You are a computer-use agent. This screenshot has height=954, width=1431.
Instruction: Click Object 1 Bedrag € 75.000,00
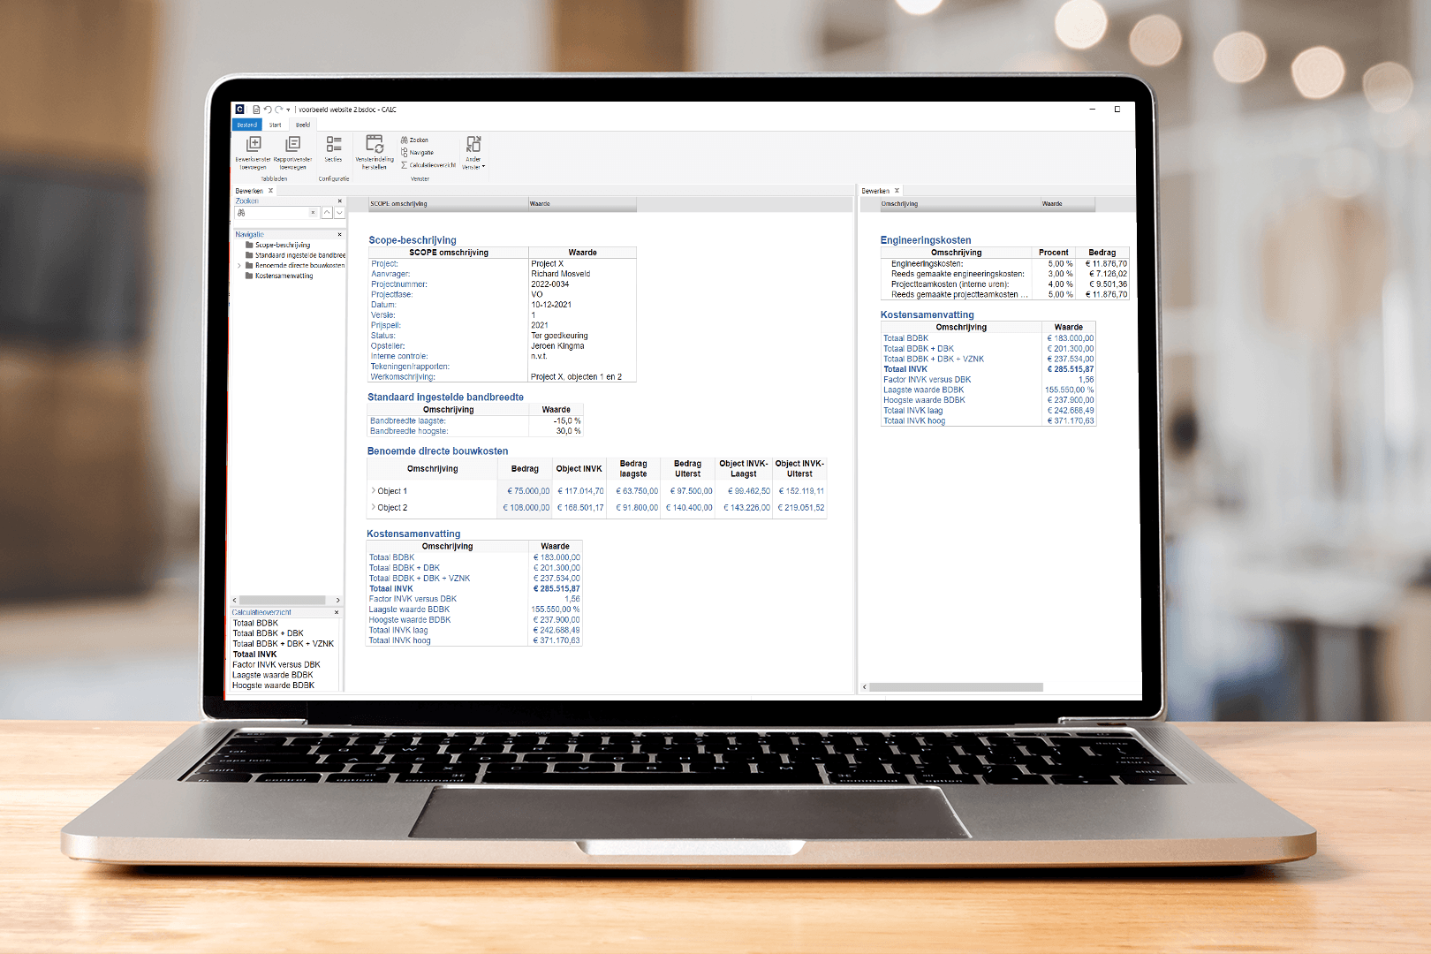pos(528,491)
